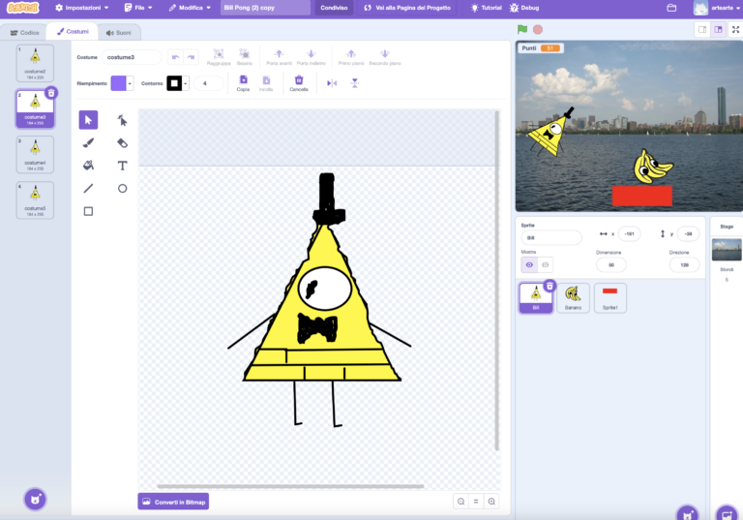Open the File menu
743x520 pixels.
[x=138, y=8]
